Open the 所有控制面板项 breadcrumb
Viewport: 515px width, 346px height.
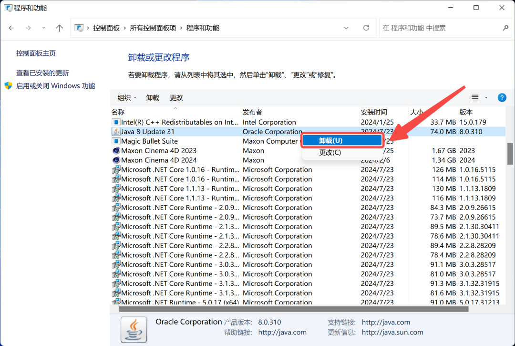[153, 28]
